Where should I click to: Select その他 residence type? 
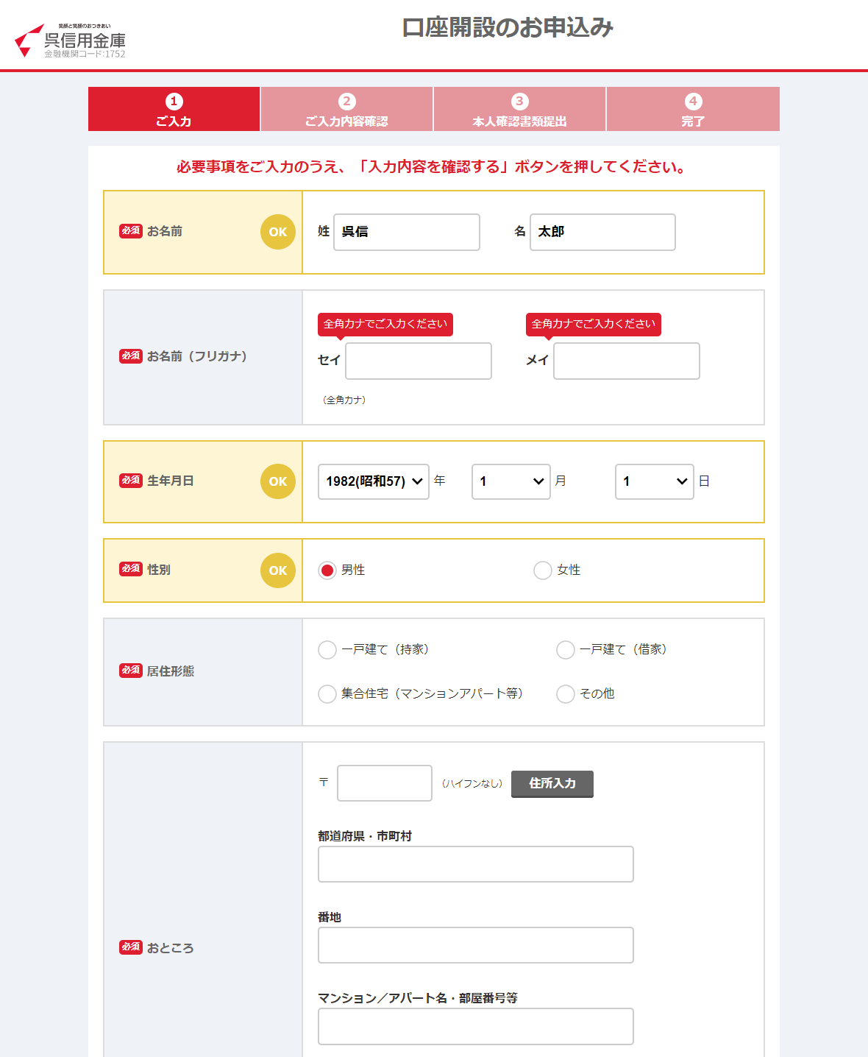(x=566, y=694)
